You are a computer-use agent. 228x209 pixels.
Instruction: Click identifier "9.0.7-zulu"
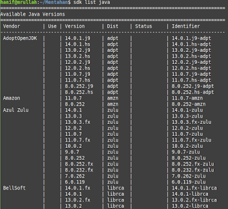pos(186,152)
